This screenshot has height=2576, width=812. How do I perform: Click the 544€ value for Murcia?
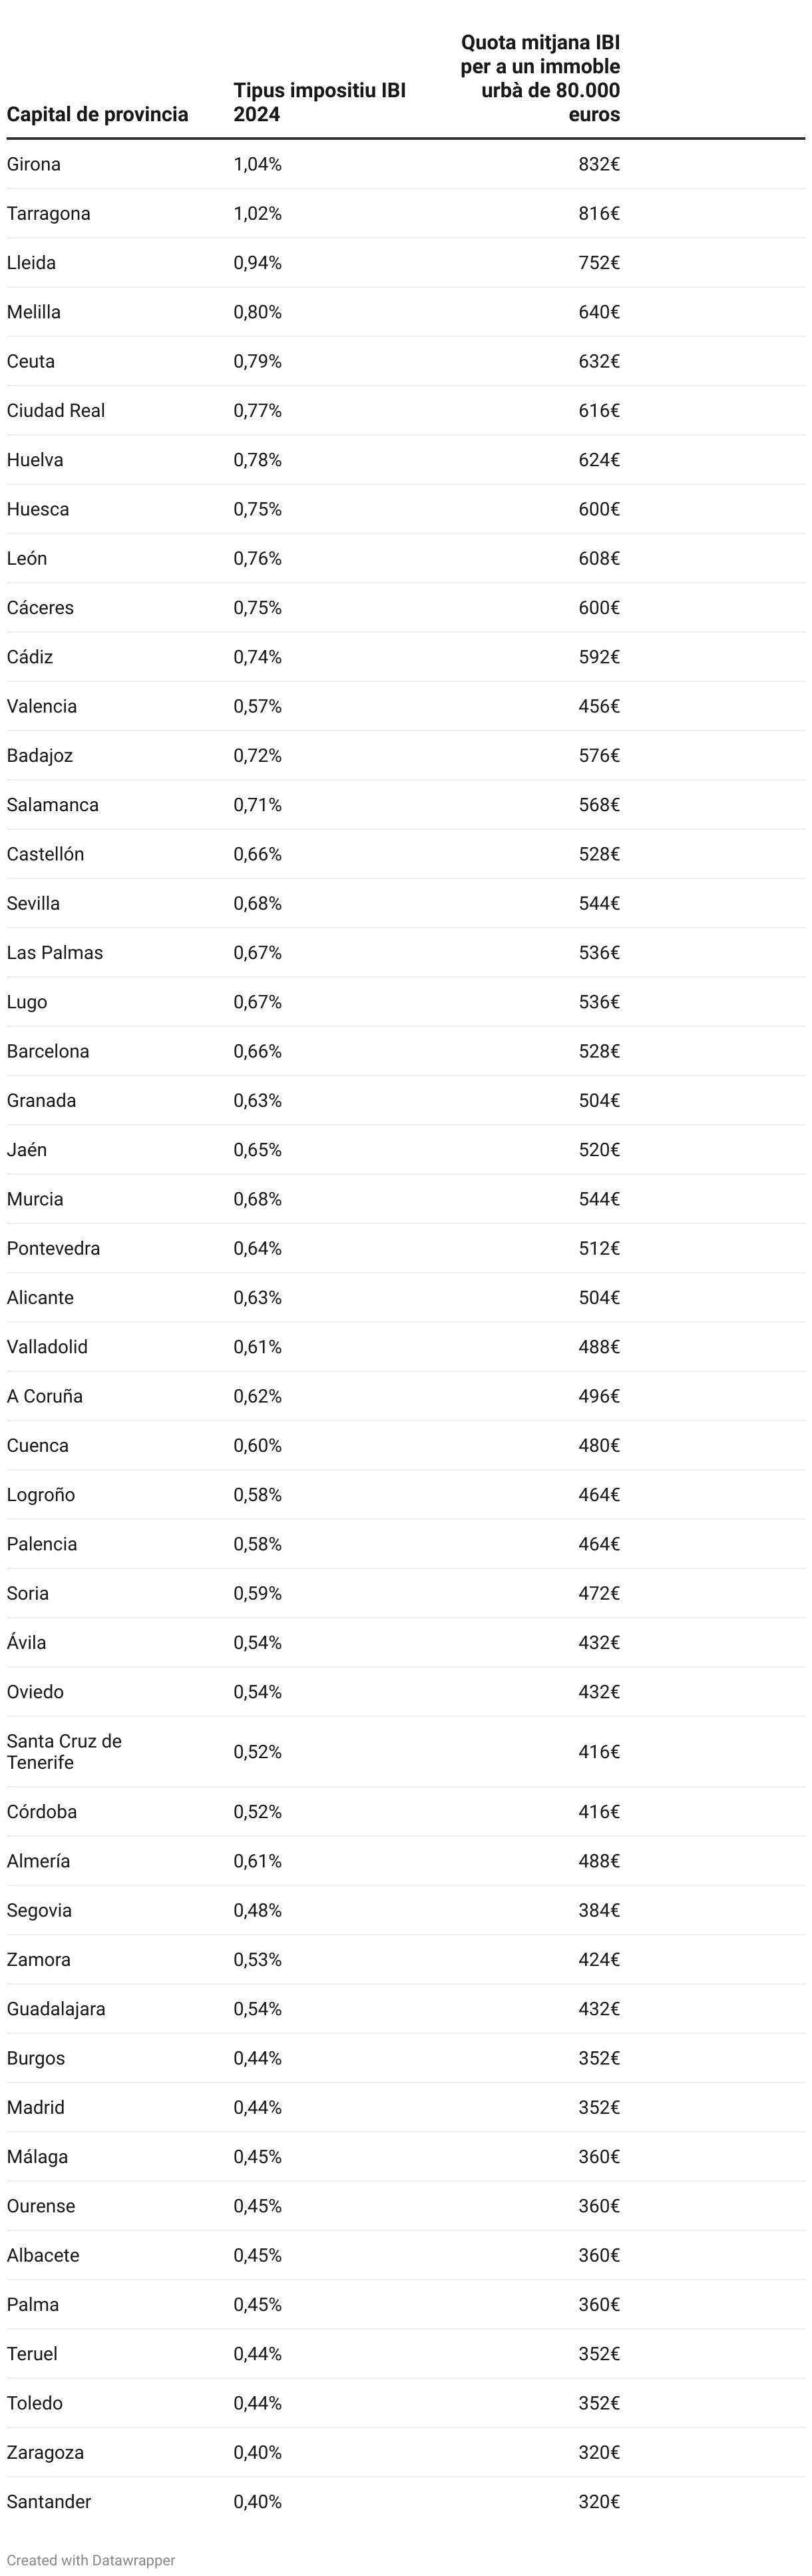click(x=599, y=1199)
